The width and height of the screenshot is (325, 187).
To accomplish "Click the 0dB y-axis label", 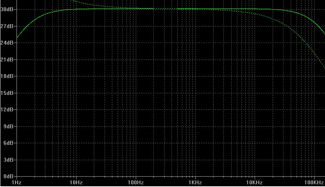I will click(x=8, y=177).
